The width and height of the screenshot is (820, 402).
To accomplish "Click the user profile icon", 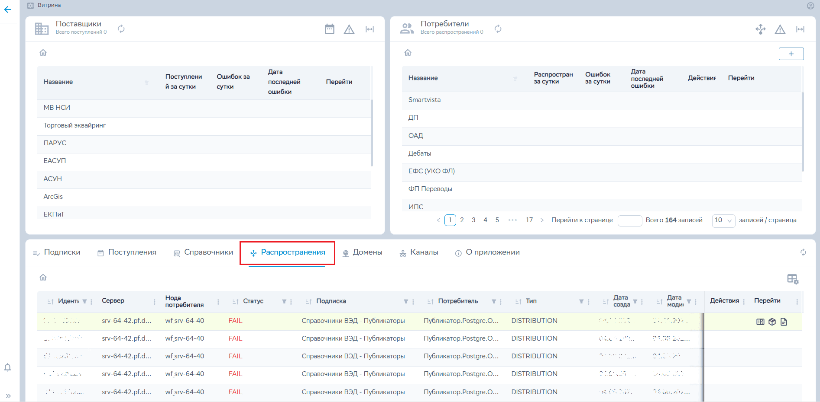I will pos(810,6).
